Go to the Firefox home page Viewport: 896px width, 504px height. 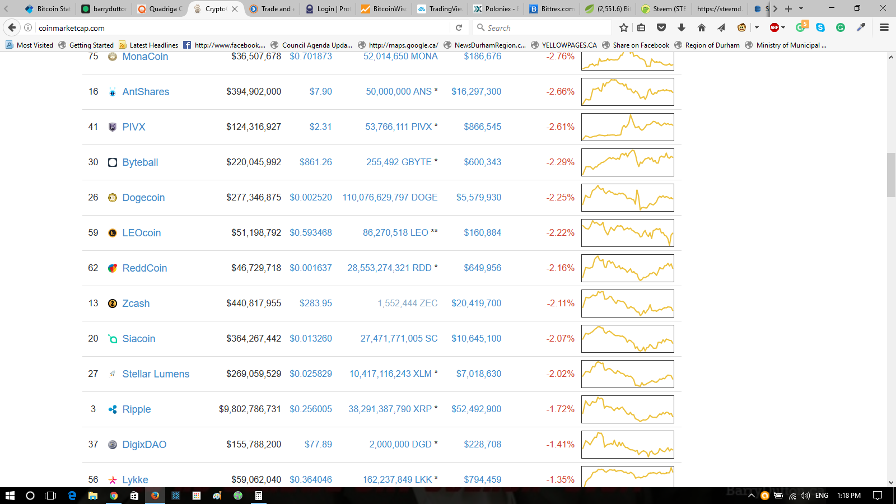702,27
